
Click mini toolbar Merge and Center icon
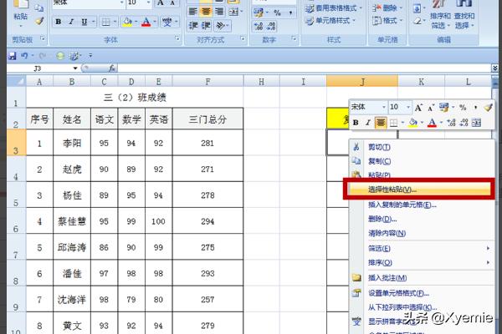pos(476,123)
